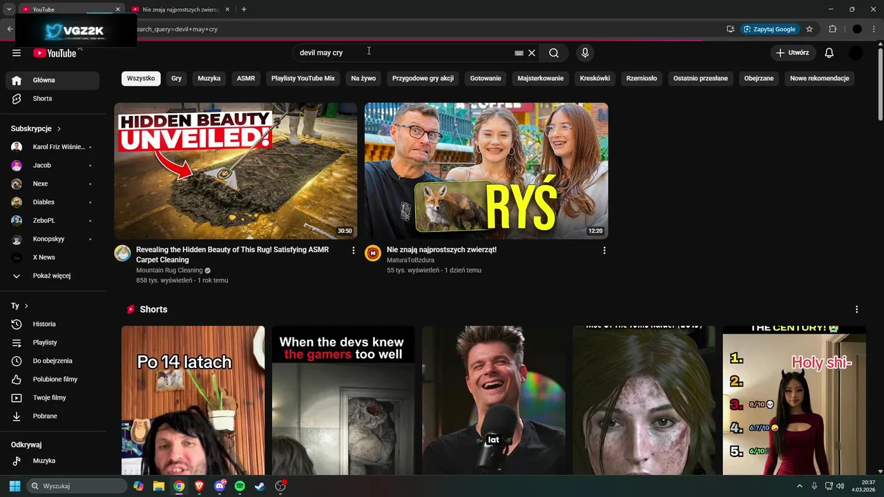
Task: Select Nowe rekomendacje filter chip
Action: coord(820,78)
